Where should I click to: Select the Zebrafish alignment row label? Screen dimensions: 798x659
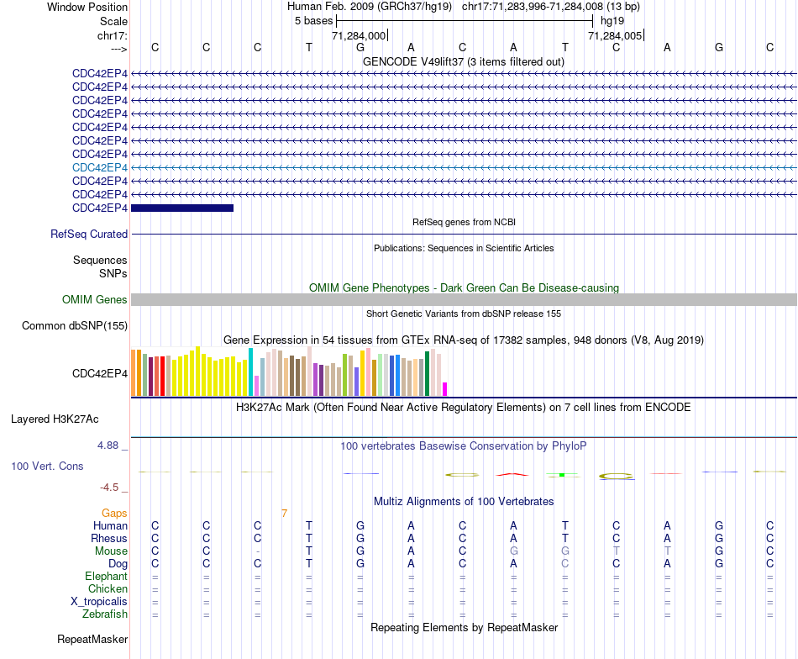tap(105, 614)
